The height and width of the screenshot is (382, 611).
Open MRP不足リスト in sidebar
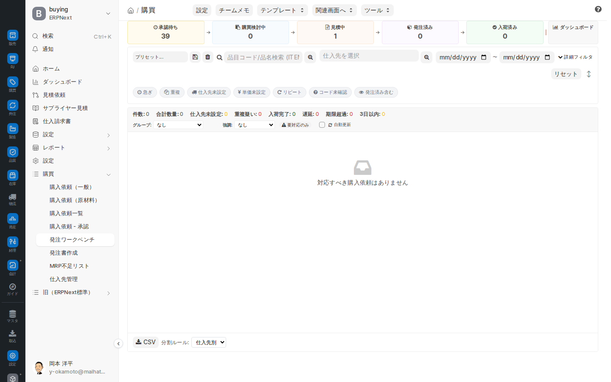[75, 266]
